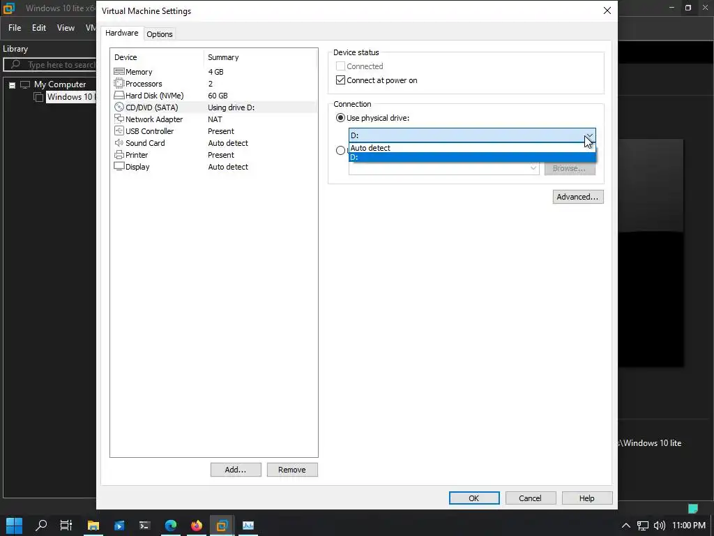Open the terminal icon in taskbar
714x536 pixels.
coord(145,525)
